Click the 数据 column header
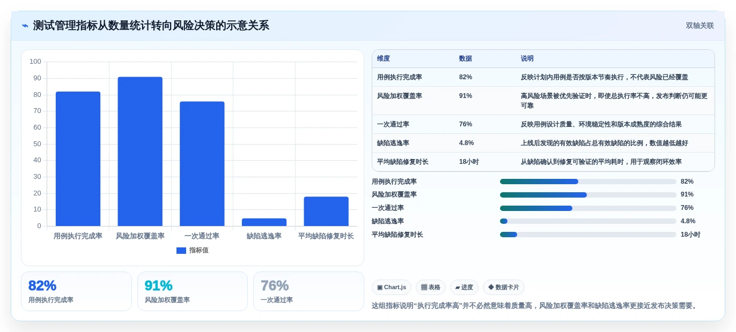736x332 pixels. tap(466, 59)
